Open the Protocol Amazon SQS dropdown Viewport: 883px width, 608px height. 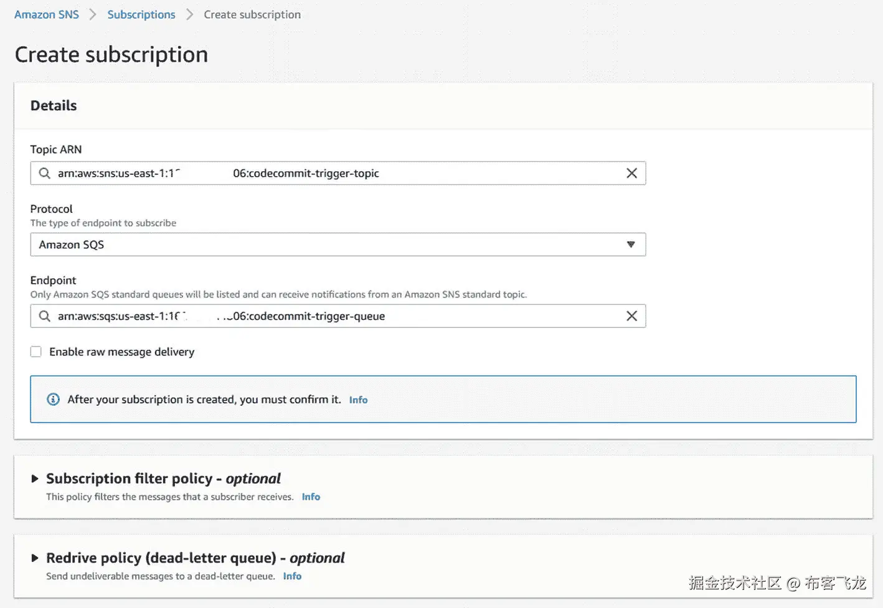pos(336,245)
